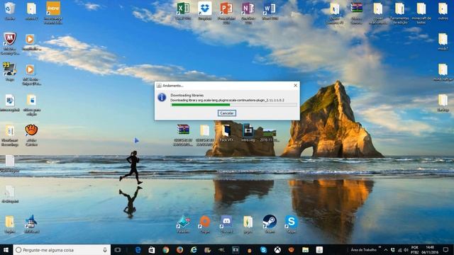Click the Cortana microphone icon

[x=105, y=250]
